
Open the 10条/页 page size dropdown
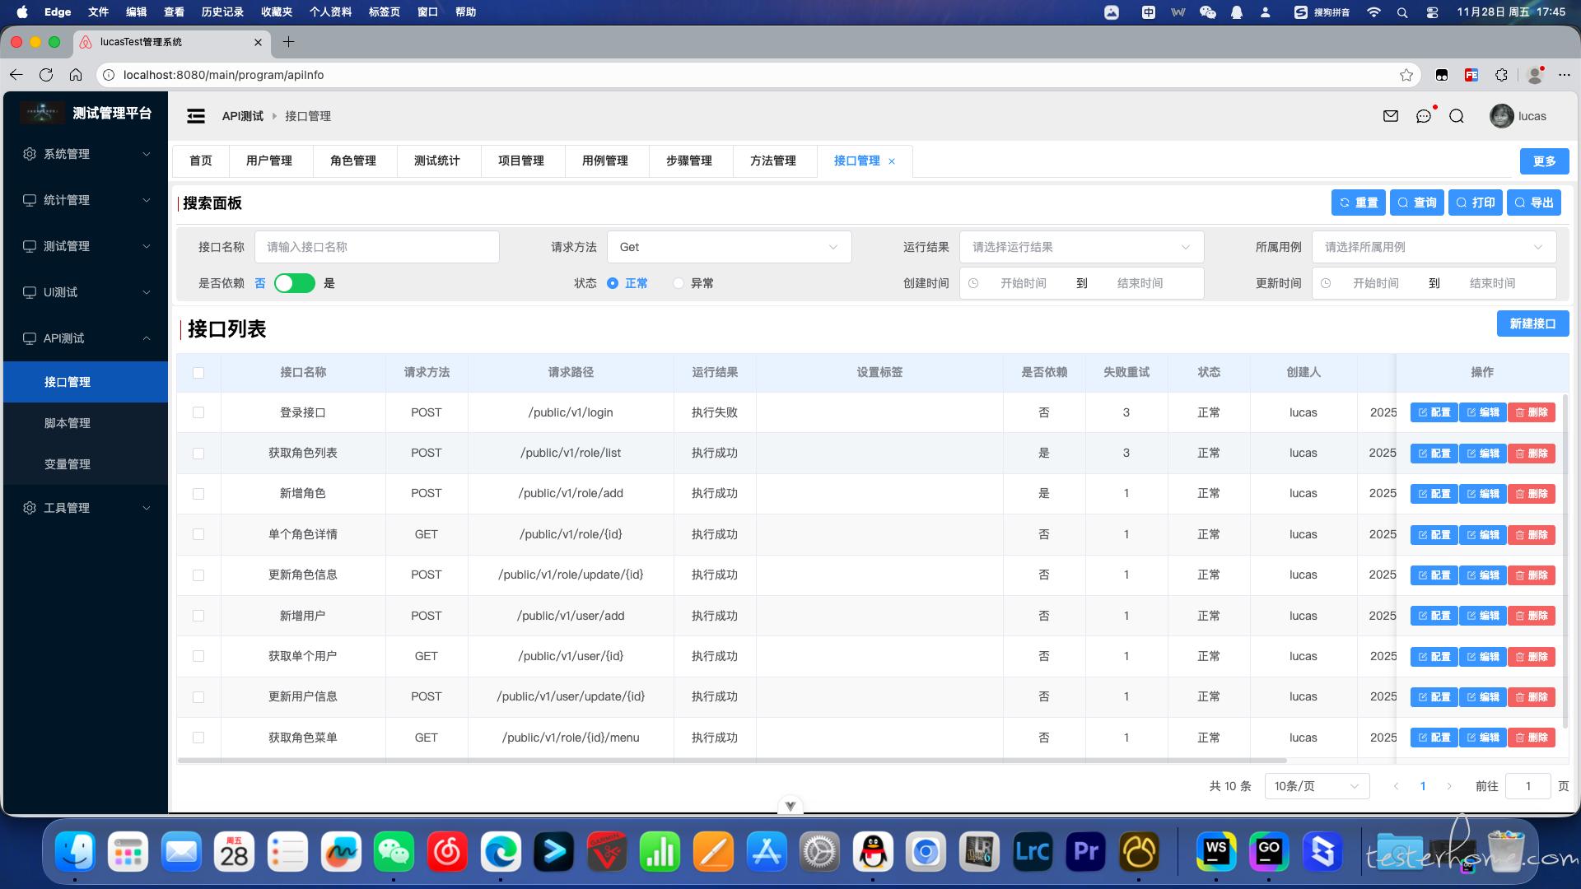(x=1316, y=786)
